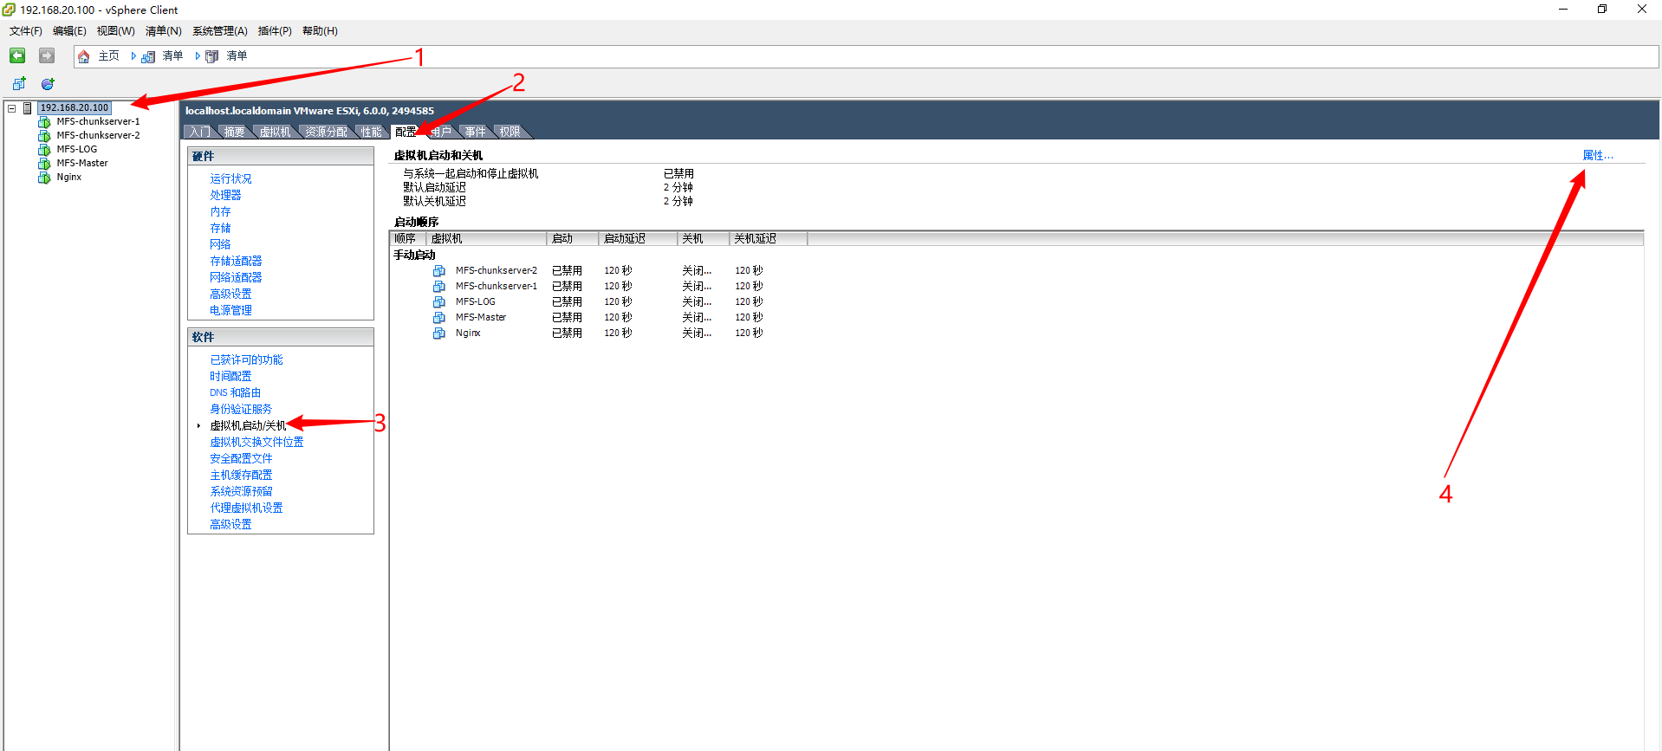Collapse the 192.168.20.100 host tree node
1662x751 pixels.
[x=12, y=108]
